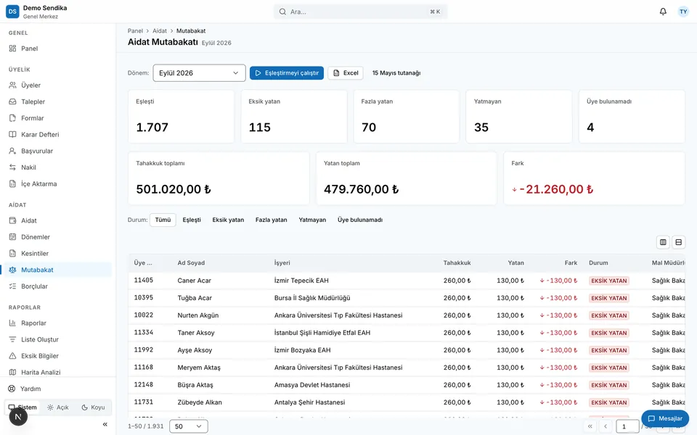Switch table row density icon
This screenshot has width=697, height=435.
(678, 242)
